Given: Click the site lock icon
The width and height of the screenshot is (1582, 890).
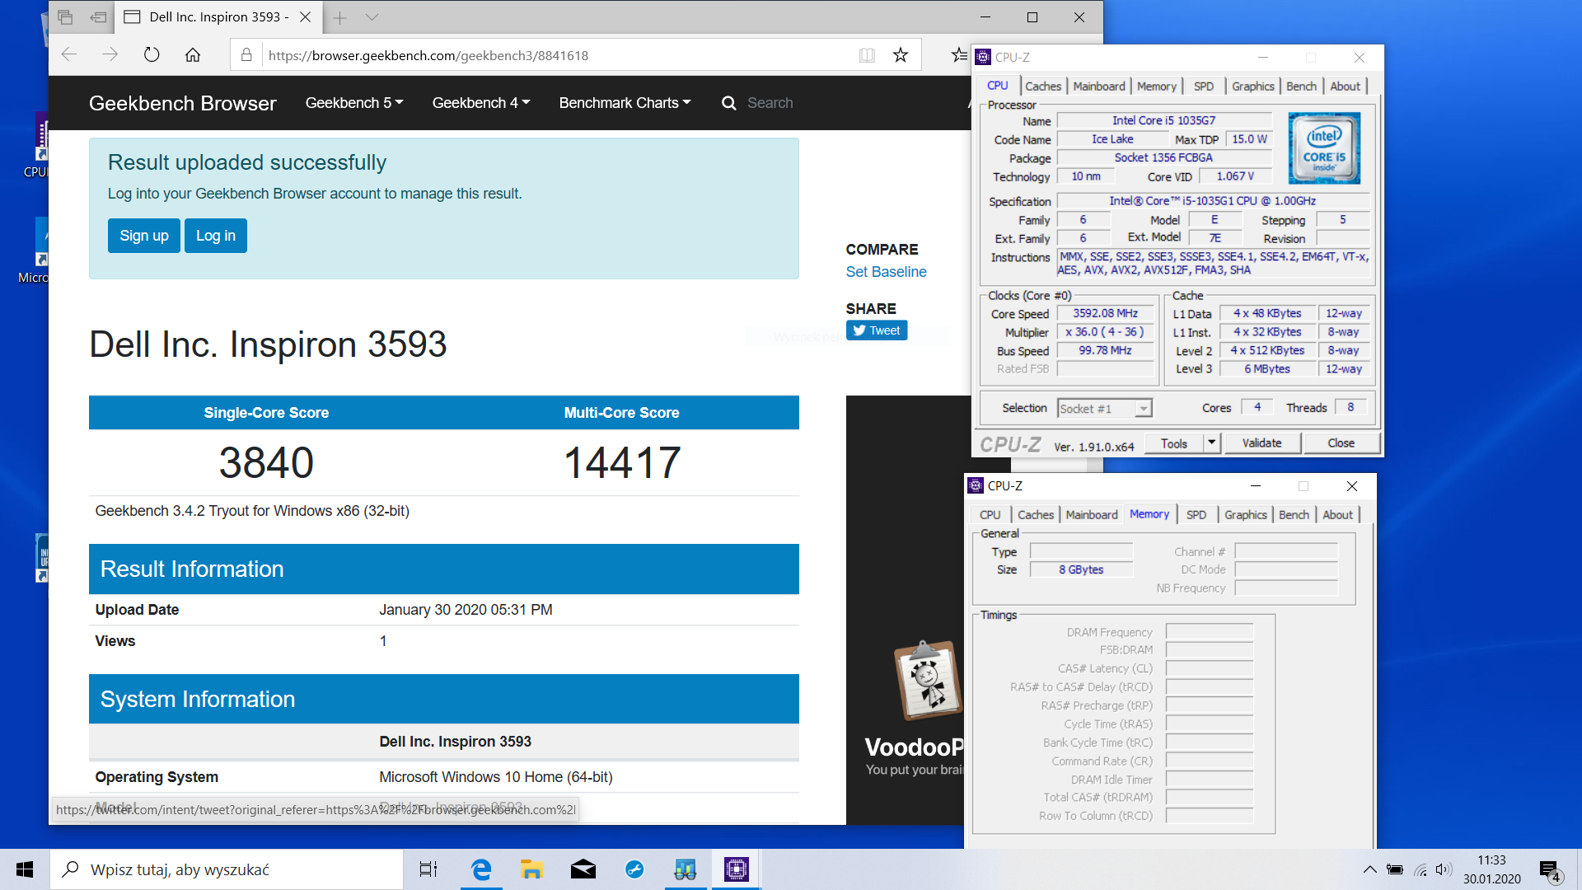Looking at the screenshot, I should [x=246, y=55].
